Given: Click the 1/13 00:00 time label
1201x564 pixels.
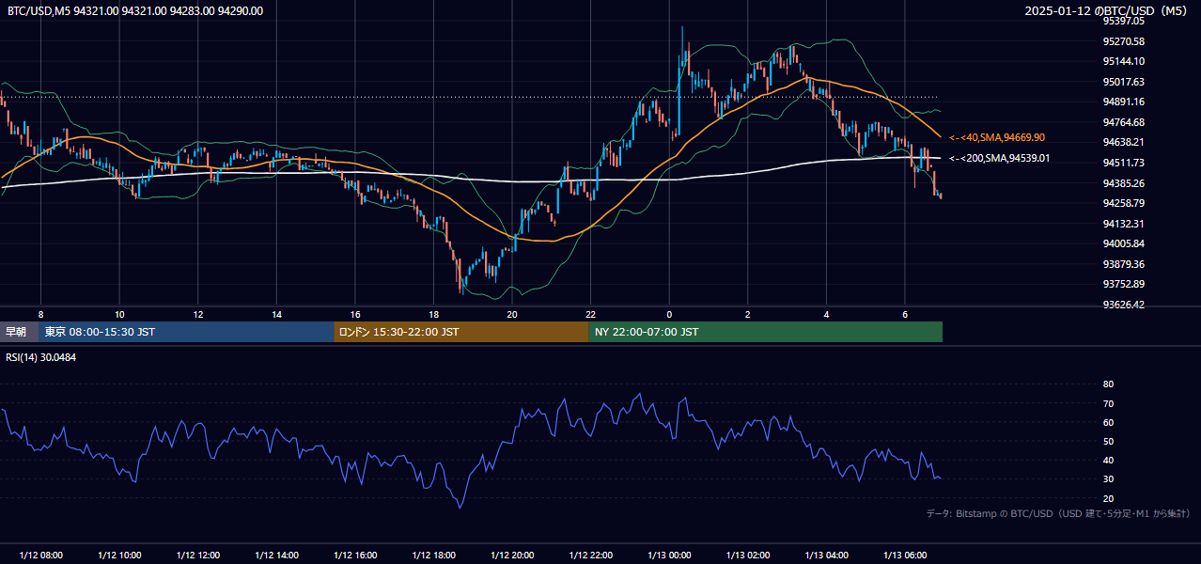Looking at the screenshot, I should [669, 556].
